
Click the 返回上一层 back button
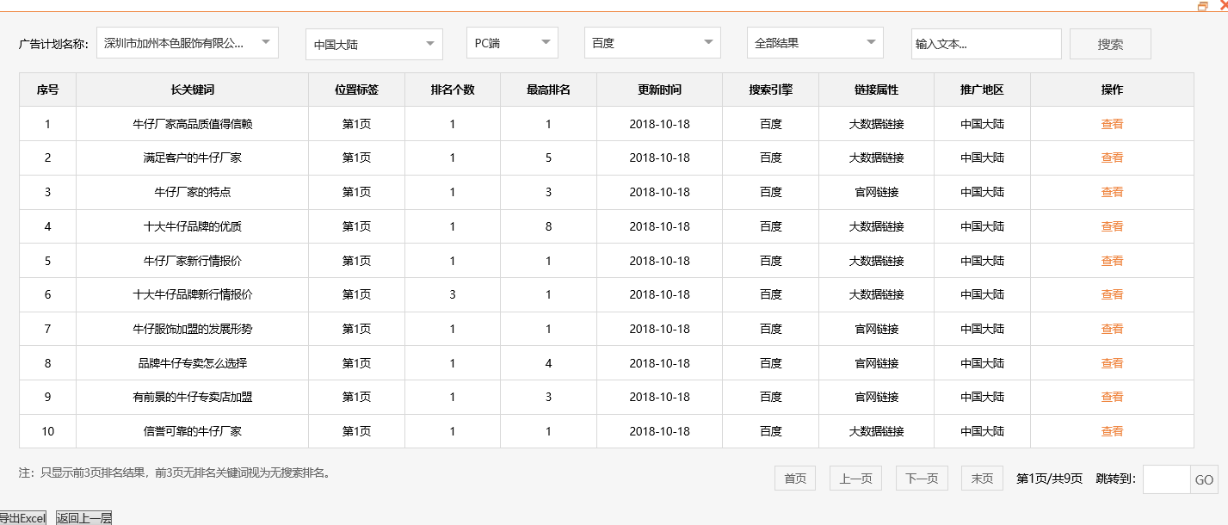(x=83, y=518)
